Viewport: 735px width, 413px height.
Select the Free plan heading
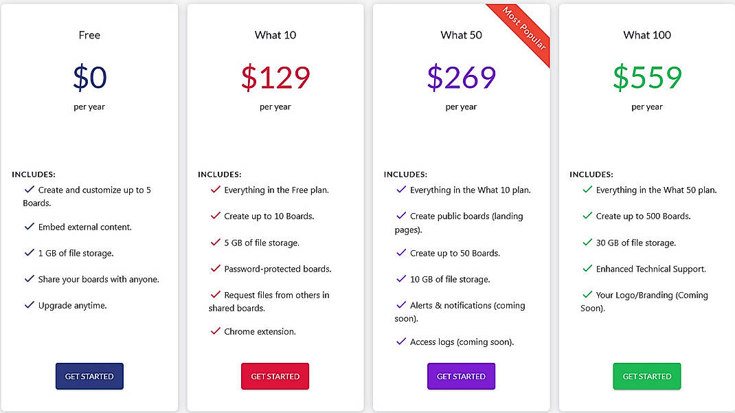(89, 34)
